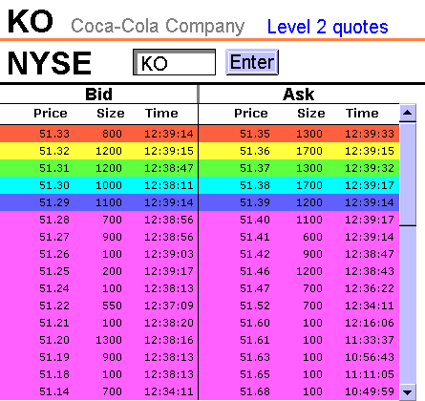Click the Ask Time column header
This screenshot has width=425, height=401.
click(362, 114)
